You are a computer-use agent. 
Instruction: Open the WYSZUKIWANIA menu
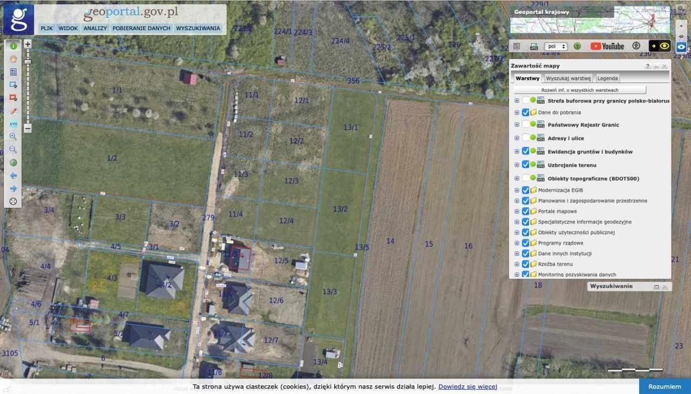[x=198, y=28]
